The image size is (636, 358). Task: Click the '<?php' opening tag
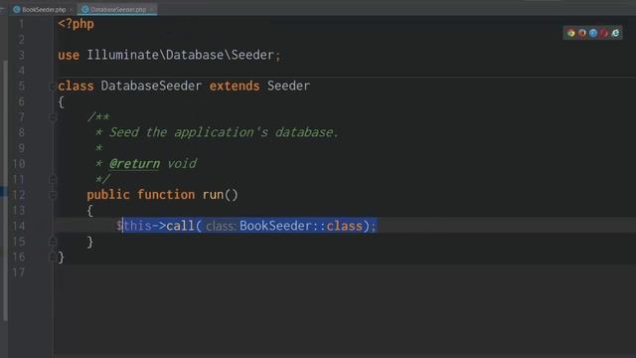click(76, 24)
